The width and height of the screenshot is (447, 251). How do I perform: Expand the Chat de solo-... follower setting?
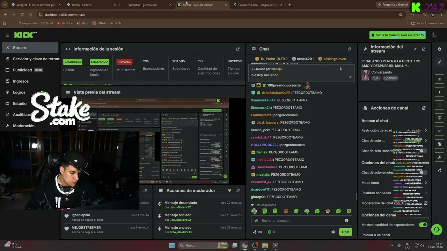(x=426, y=141)
